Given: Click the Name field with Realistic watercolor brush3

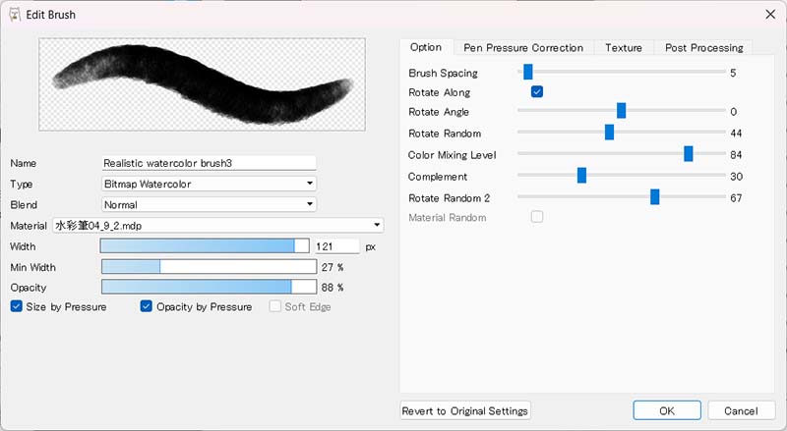Looking at the screenshot, I should coord(209,163).
